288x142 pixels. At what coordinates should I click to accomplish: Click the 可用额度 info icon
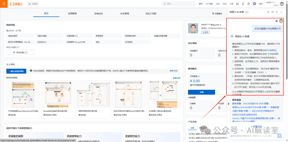[199, 76]
